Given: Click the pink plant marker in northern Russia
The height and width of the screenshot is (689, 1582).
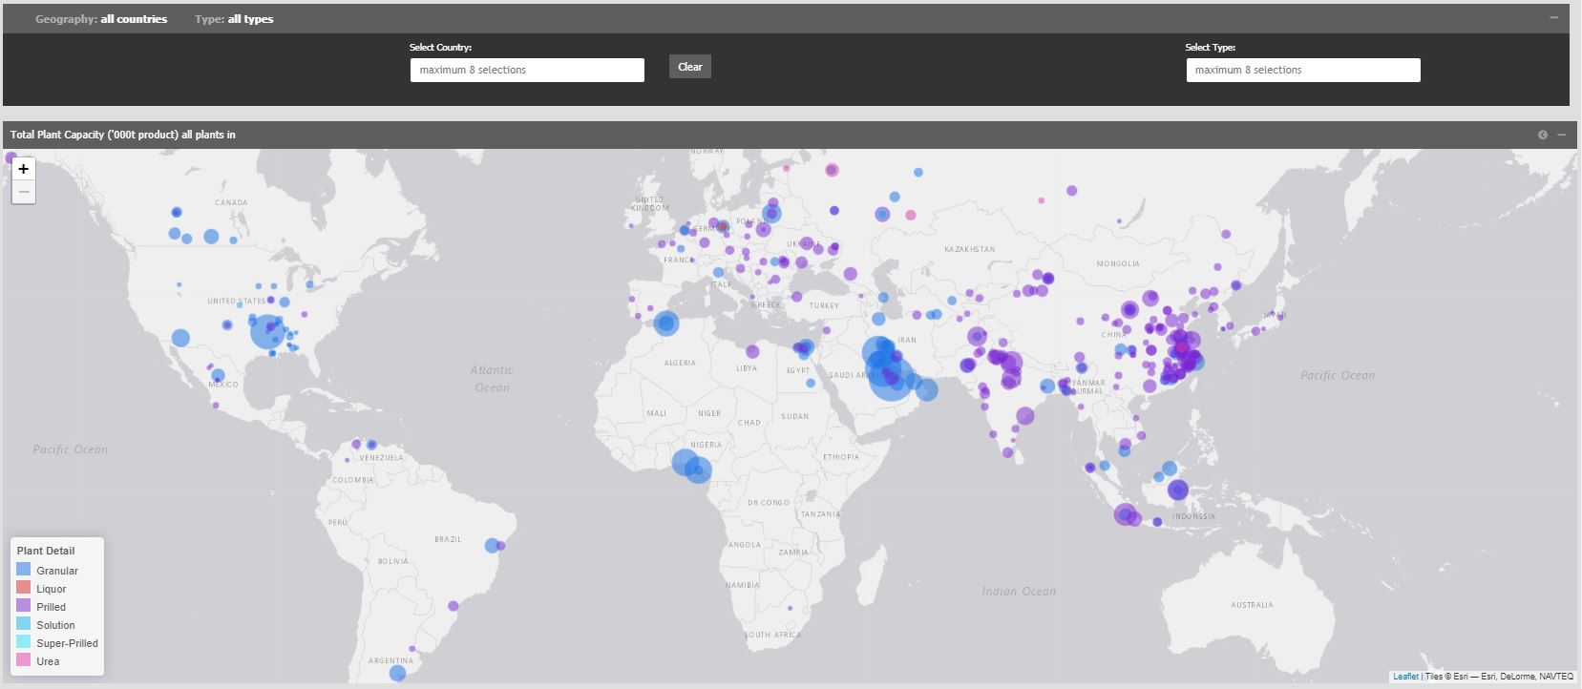Looking at the screenshot, I should [832, 170].
